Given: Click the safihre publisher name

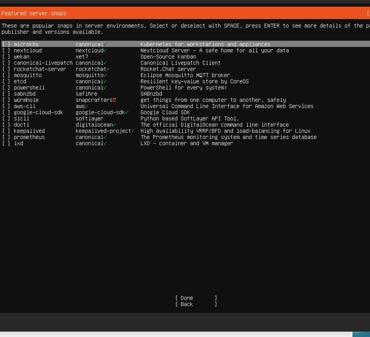Looking at the screenshot, I should click(87, 94).
